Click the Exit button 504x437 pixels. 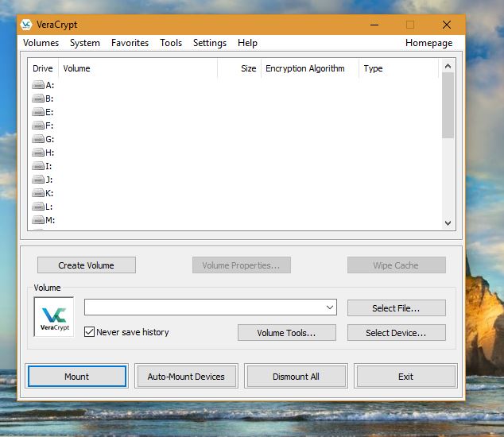coord(405,377)
